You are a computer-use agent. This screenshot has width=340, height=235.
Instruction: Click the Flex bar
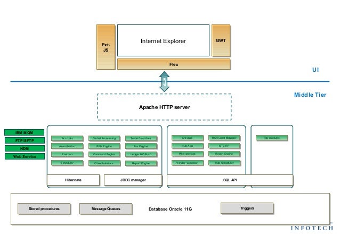[x=174, y=64]
